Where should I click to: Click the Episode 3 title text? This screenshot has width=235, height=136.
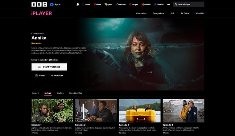pos(124,125)
